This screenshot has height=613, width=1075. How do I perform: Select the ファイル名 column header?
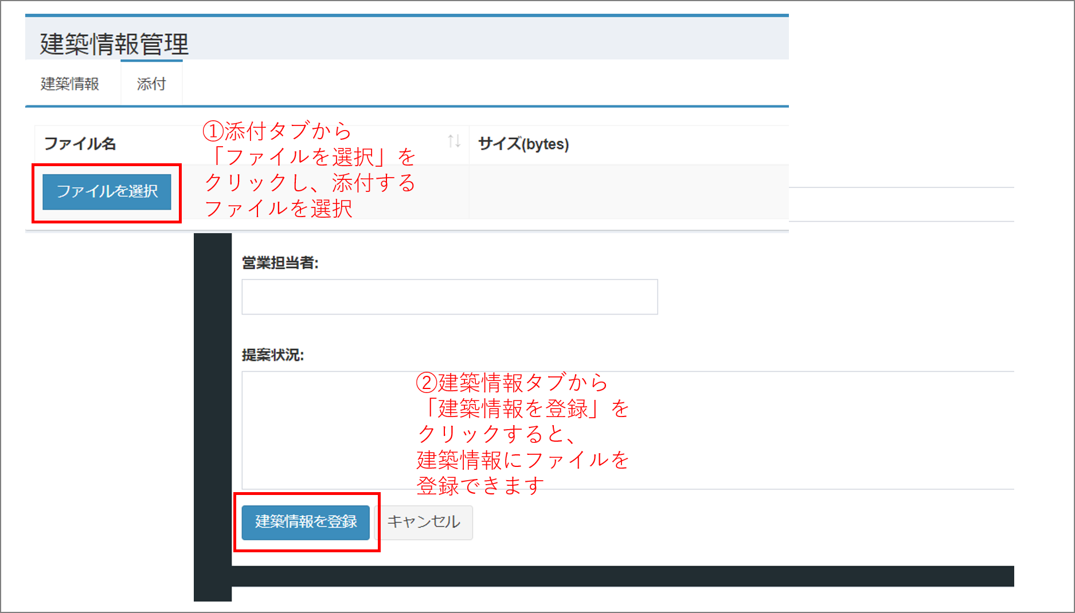click(80, 144)
